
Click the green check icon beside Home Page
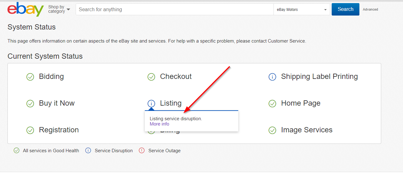point(273,103)
